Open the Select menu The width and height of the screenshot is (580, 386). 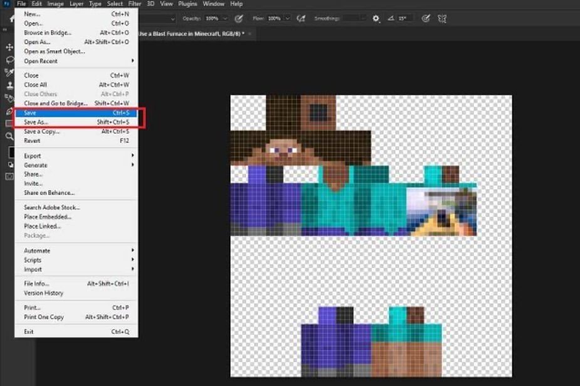(x=115, y=4)
